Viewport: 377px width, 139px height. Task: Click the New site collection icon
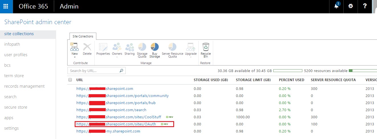point(75,47)
